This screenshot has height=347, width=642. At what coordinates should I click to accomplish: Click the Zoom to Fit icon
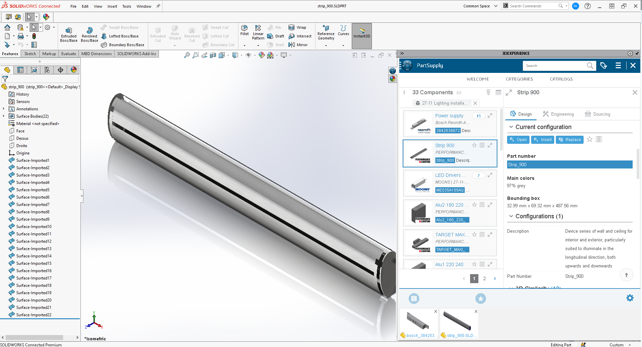tap(187, 55)
